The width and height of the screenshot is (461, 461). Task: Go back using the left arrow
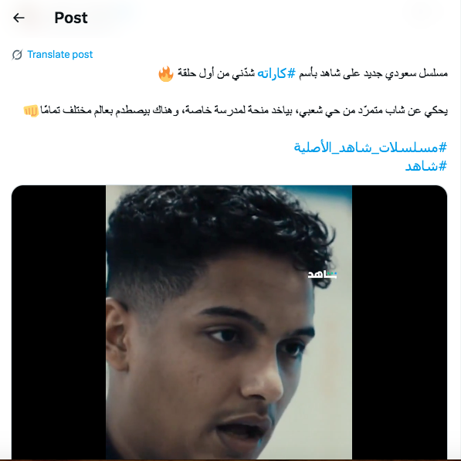tap(19, 18)
